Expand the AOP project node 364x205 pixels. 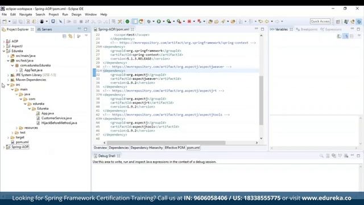tap(4, 42)
